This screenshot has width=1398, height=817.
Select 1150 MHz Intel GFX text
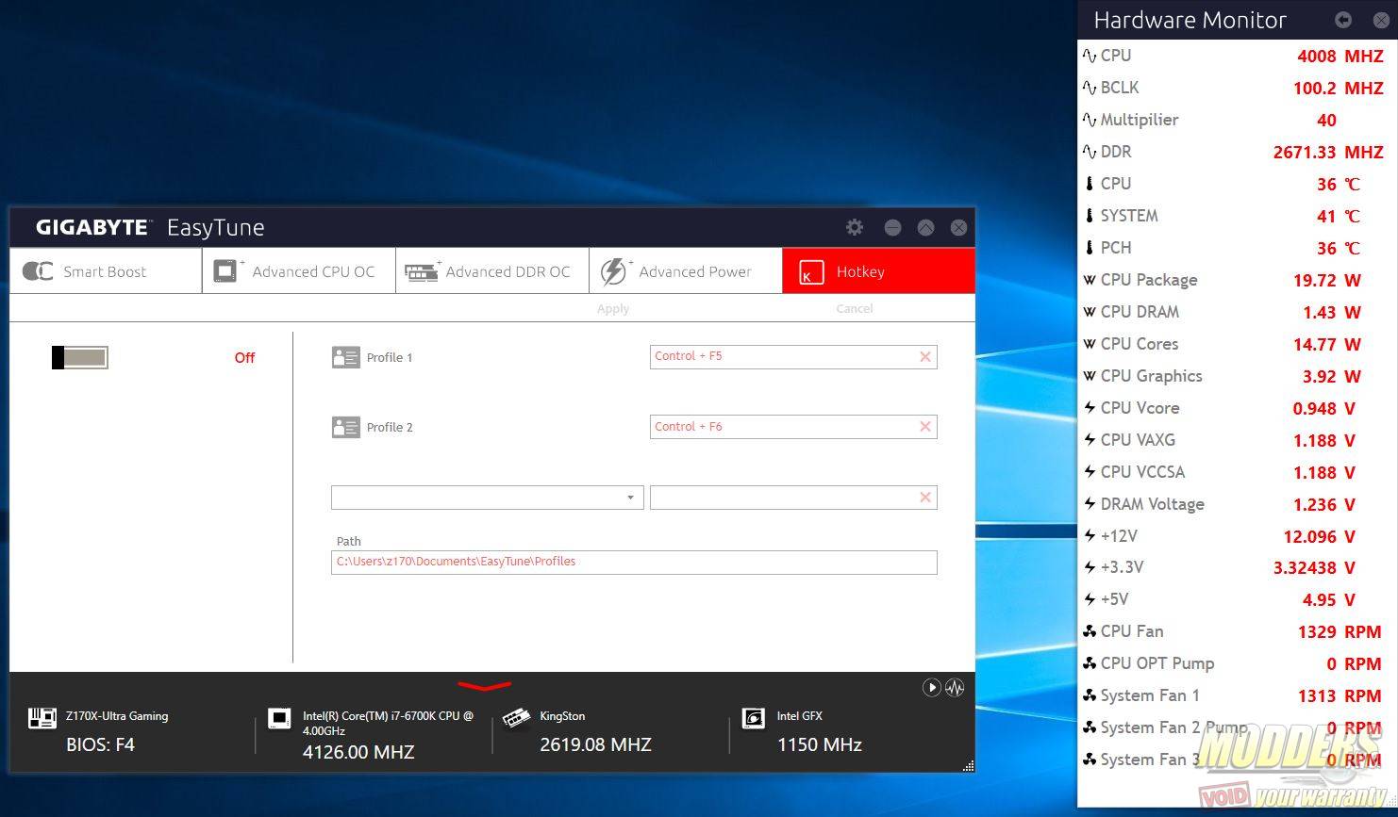[x=820, y=744]
